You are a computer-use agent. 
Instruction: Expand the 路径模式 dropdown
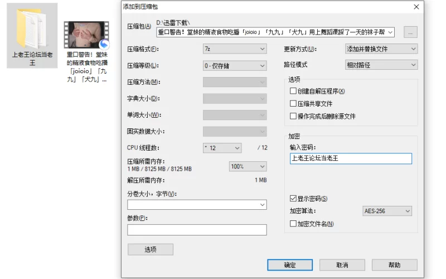pyautogui.click(x=381, y=65)
